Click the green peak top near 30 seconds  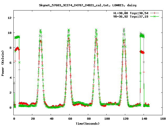(40, 30)
